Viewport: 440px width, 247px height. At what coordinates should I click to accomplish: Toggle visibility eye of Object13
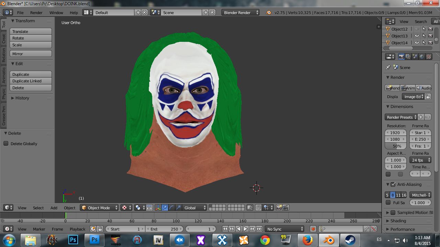417,36
